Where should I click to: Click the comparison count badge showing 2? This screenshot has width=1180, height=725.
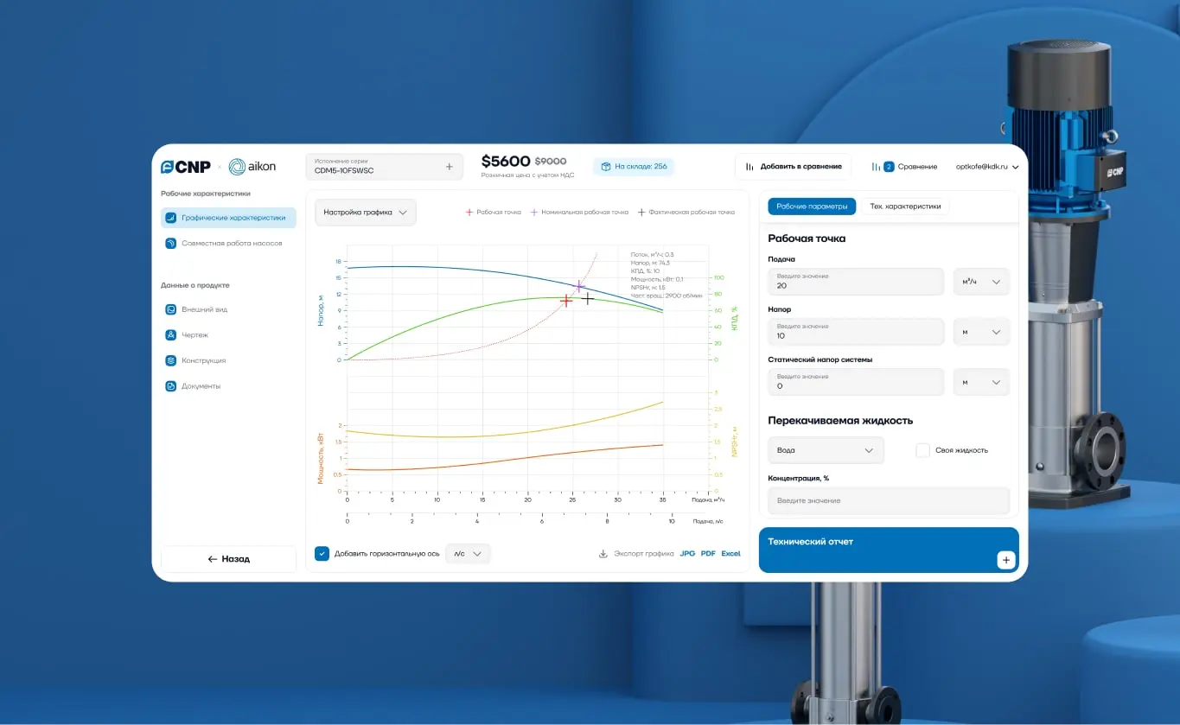(889, 167)
